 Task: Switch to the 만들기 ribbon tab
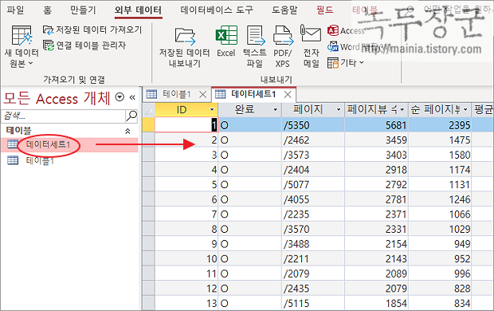83,10
